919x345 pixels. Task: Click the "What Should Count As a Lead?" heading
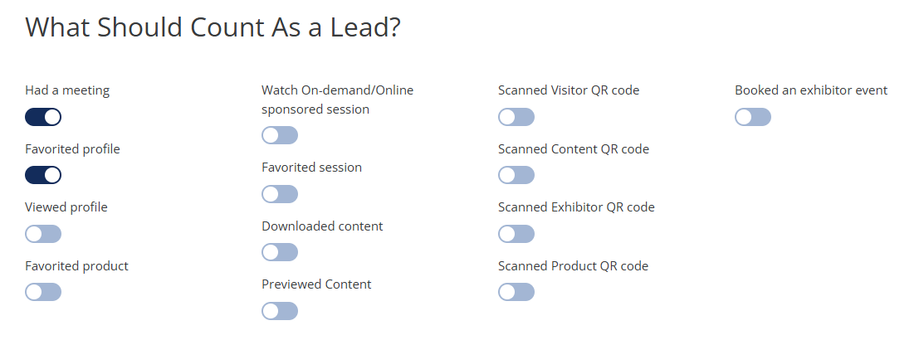click(x=213, y=27)
